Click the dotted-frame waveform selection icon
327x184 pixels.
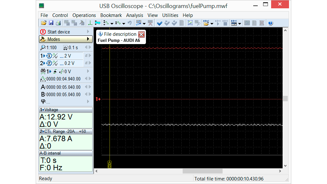click(190, 23)
